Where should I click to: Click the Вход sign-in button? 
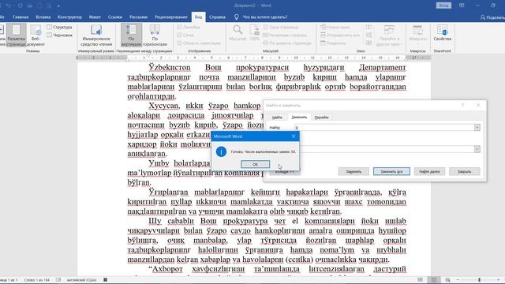point(443,6)
